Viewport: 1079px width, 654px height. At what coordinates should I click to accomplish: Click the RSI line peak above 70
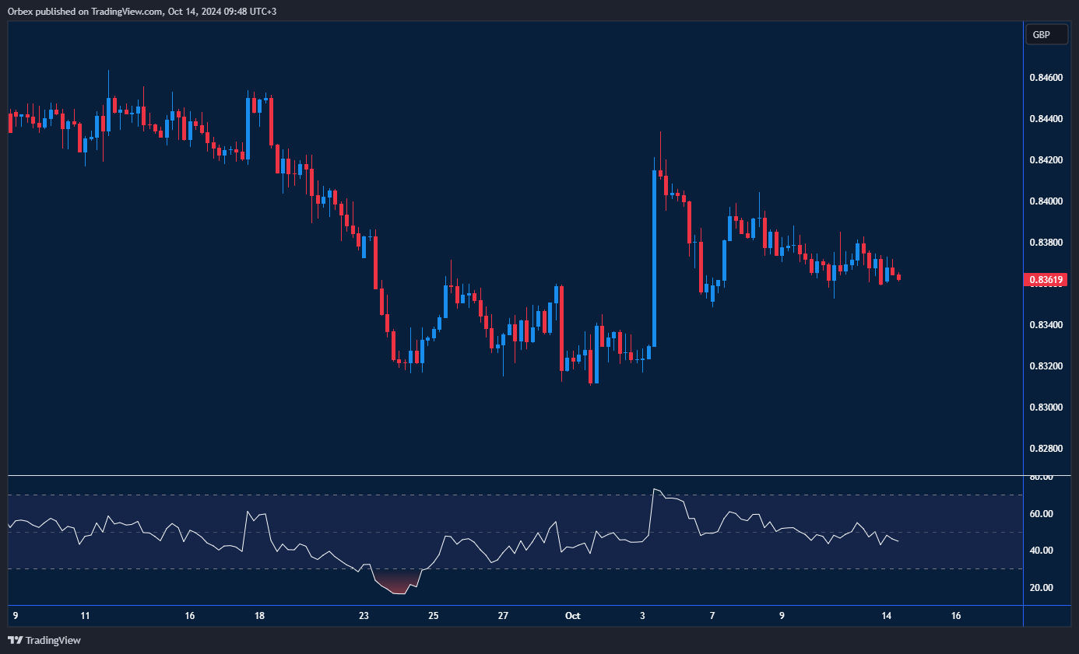(655, 490)
